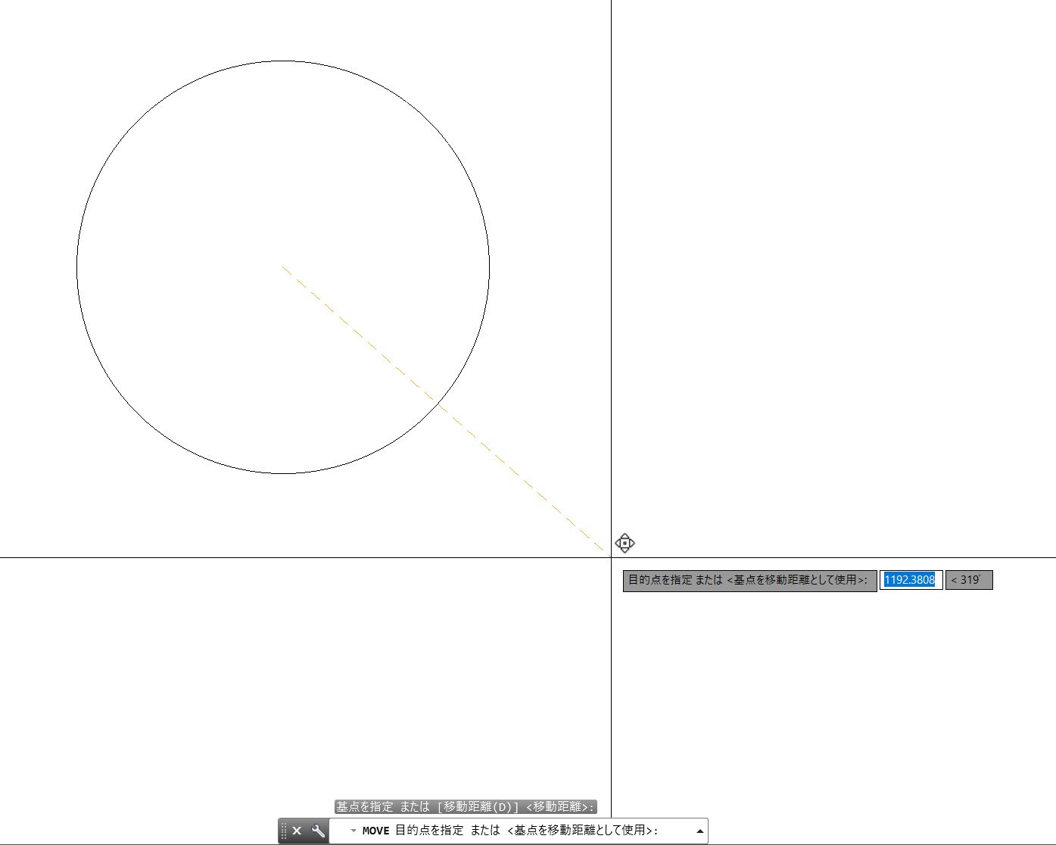Image resolution: width=1056 pixels, height=845 pixels.
Task: Click the distance input field 1192.3808
Action: click(x=911, y=580)
